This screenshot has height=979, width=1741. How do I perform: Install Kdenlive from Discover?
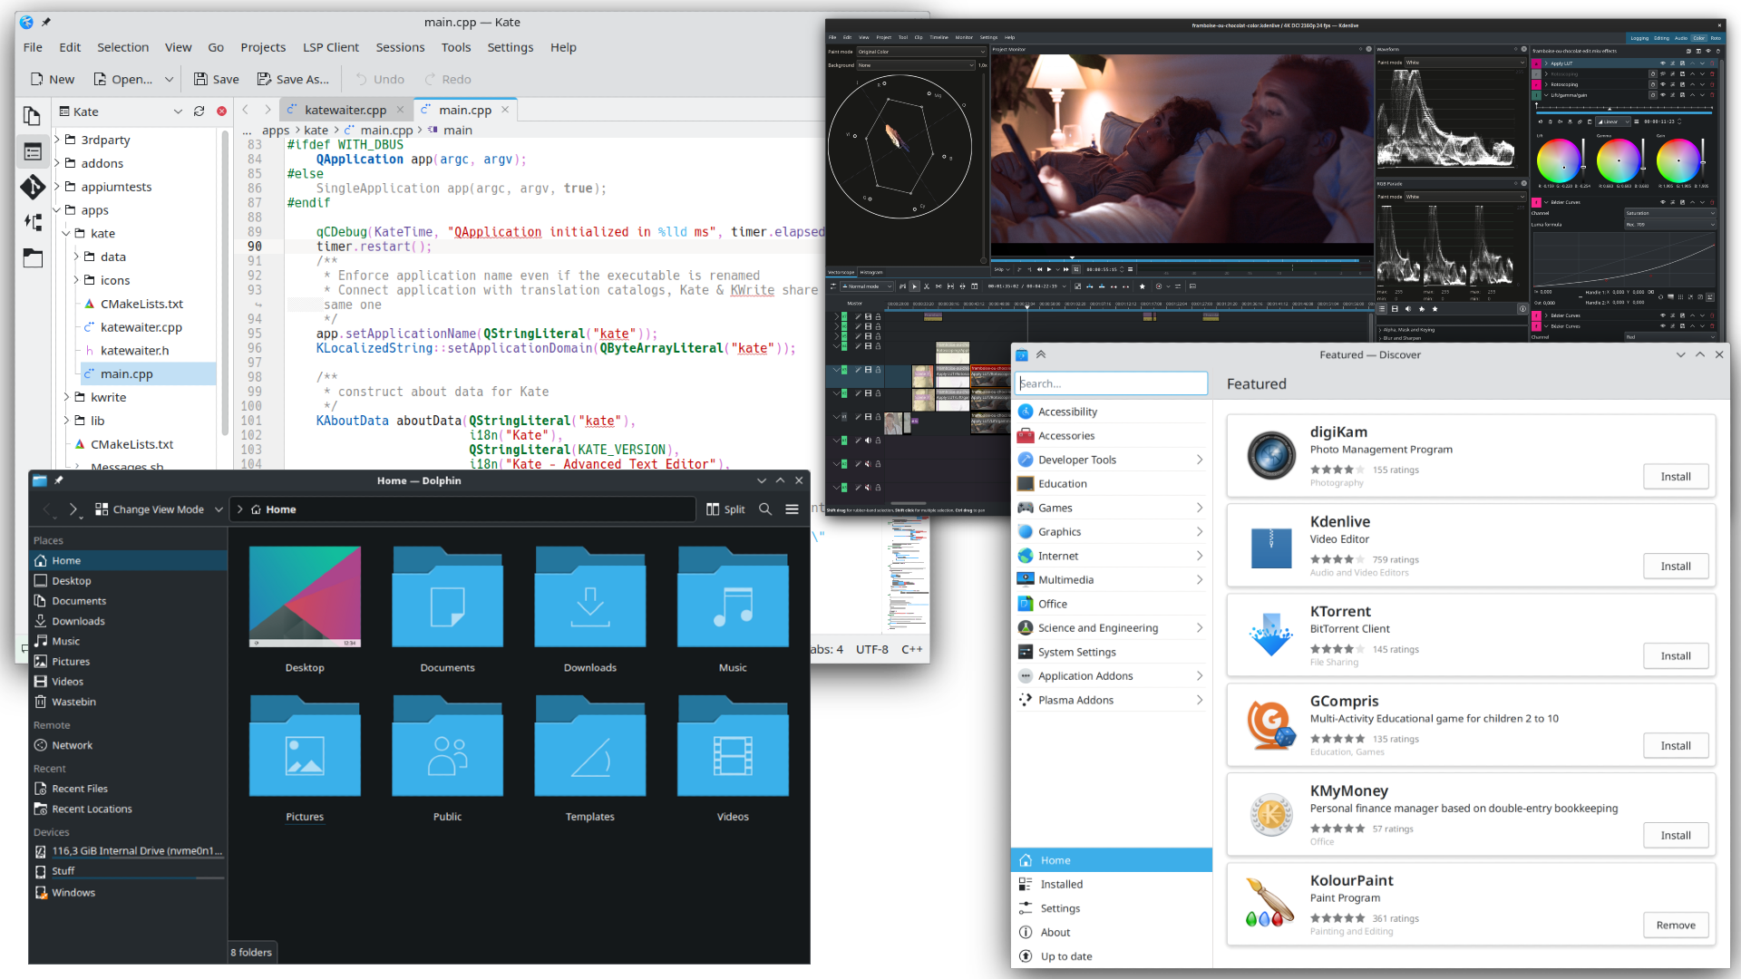coord(1675,567)
